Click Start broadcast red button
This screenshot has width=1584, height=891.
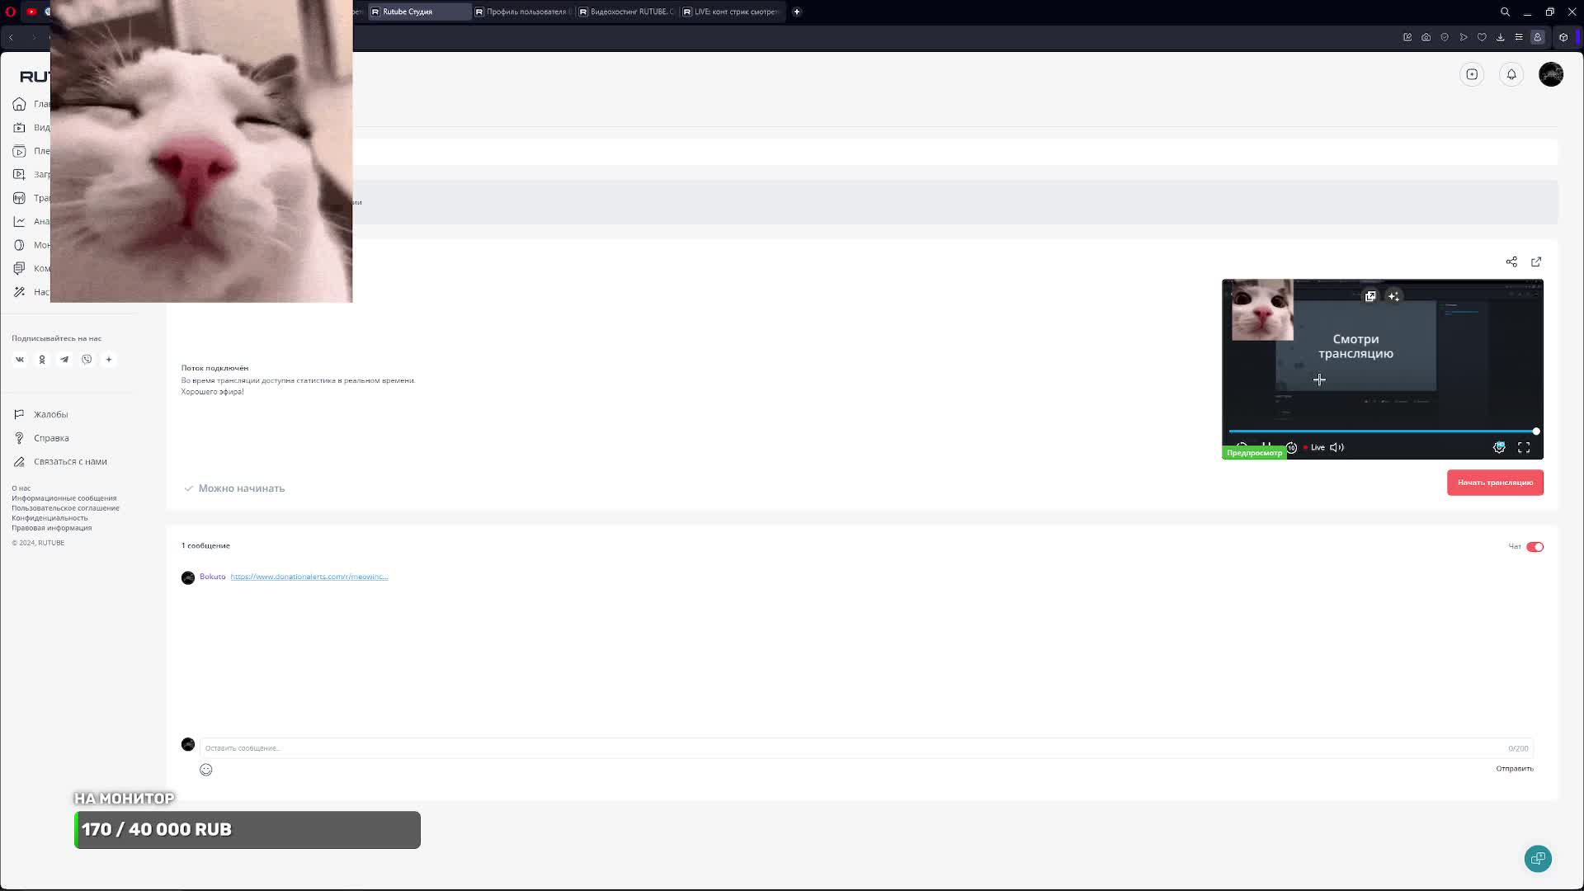click(x=1495, y=483)
